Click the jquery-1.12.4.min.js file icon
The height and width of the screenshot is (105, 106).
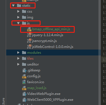29,35
